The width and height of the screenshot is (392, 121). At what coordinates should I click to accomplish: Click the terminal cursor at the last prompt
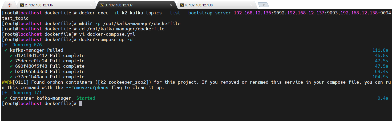pos(80,103)
